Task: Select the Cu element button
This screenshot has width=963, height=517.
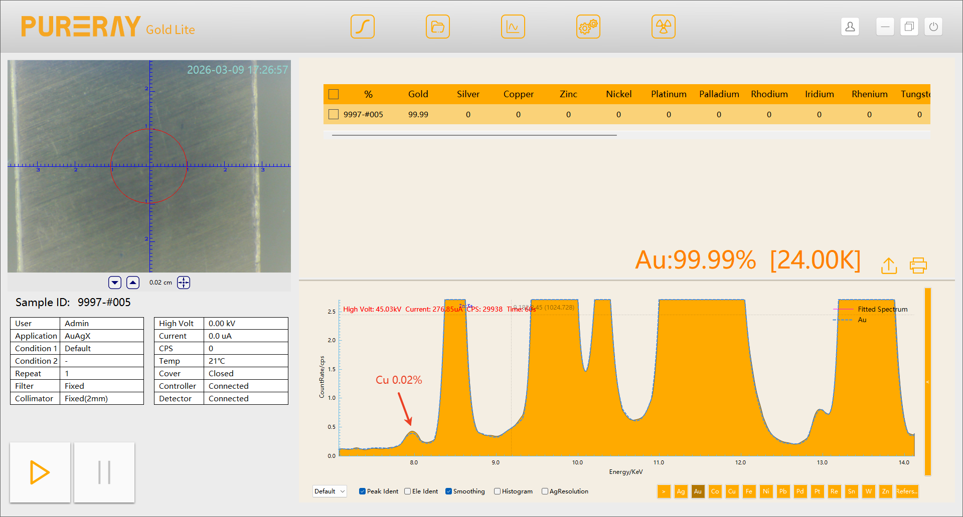Action: coord(732,491)
